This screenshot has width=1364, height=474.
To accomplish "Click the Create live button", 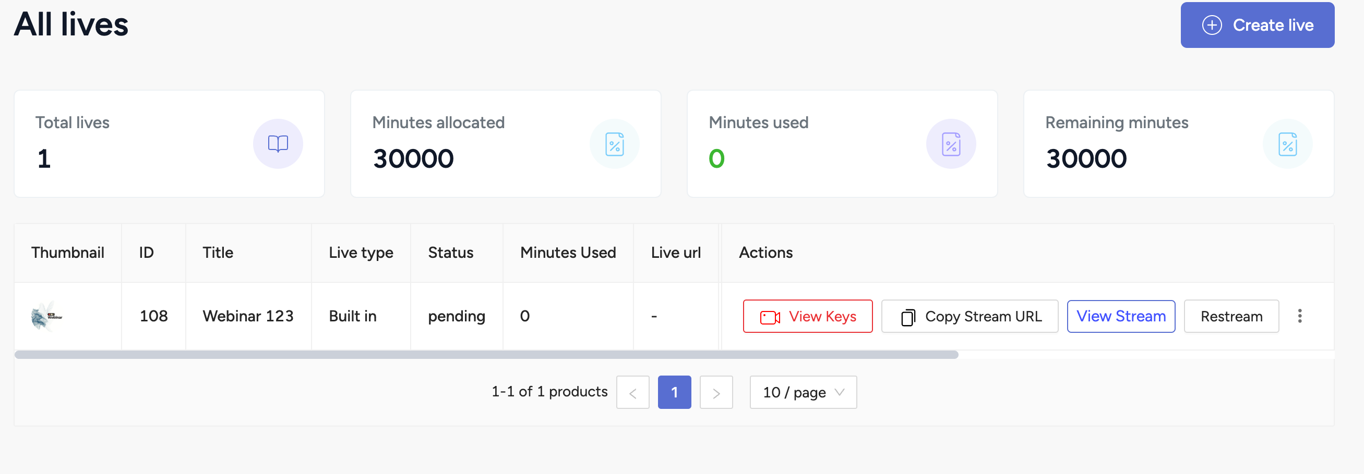I will pyautogui.click(x=1257, y=25).
